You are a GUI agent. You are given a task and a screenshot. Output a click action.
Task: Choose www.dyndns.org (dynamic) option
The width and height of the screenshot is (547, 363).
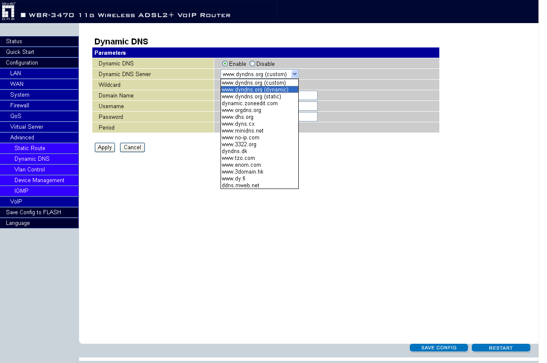click(259, 89)
